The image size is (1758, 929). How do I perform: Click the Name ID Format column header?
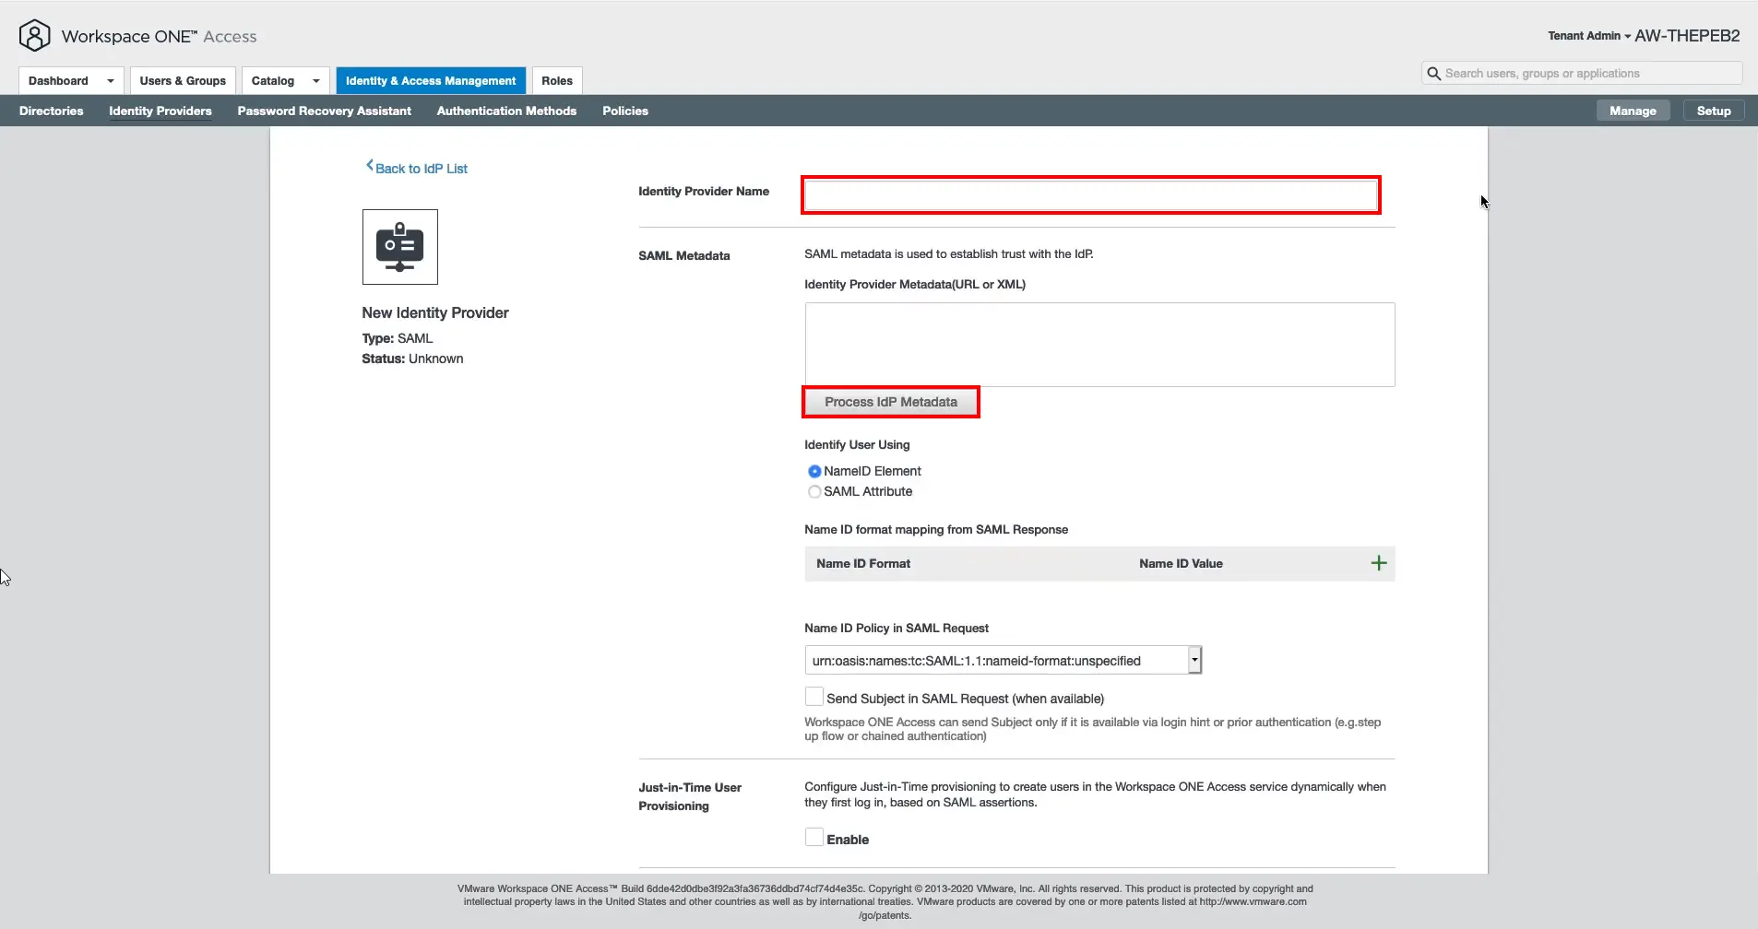[x=863, y=564]
